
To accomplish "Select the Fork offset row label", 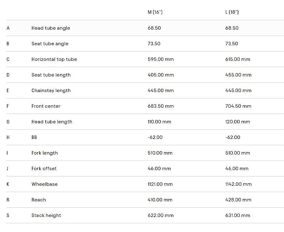I will (x=44, y=169).
